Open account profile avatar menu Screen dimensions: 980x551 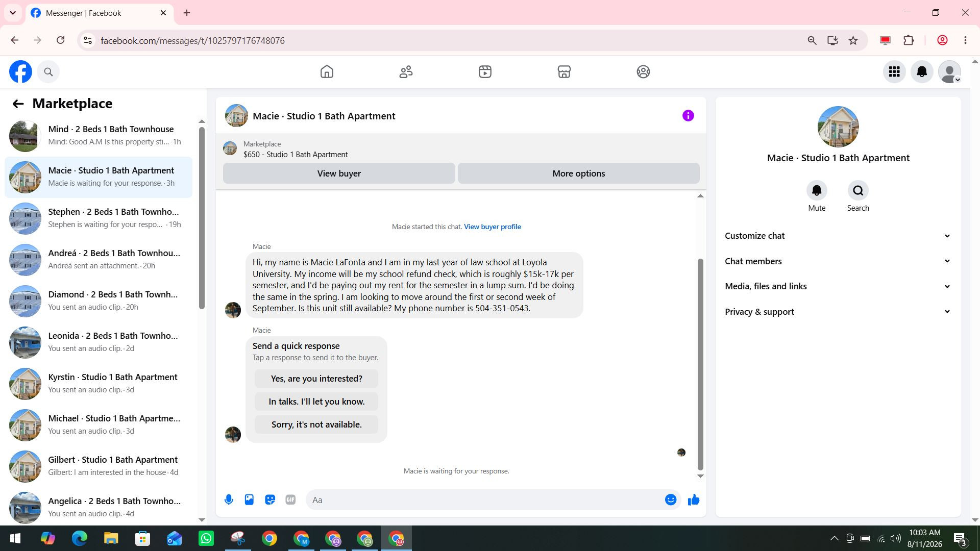pos(950,72)
